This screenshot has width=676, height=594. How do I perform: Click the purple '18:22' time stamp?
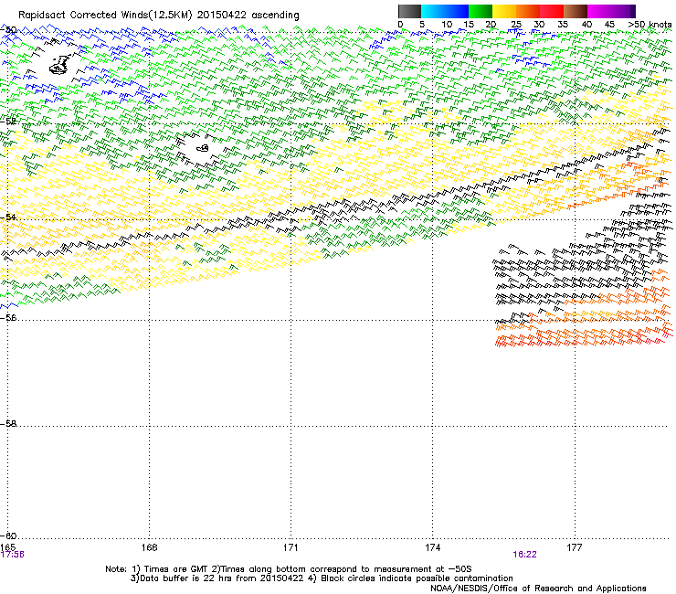tap(524, 555)
